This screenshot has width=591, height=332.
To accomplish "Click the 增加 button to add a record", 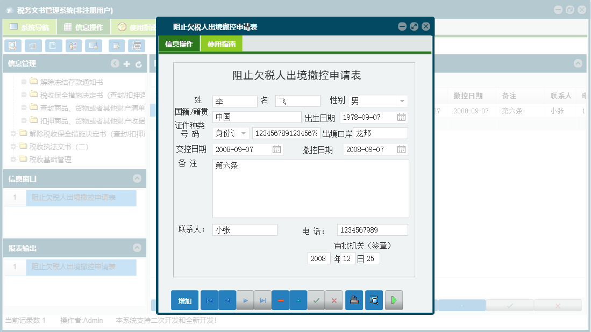I will pos(184,300).
